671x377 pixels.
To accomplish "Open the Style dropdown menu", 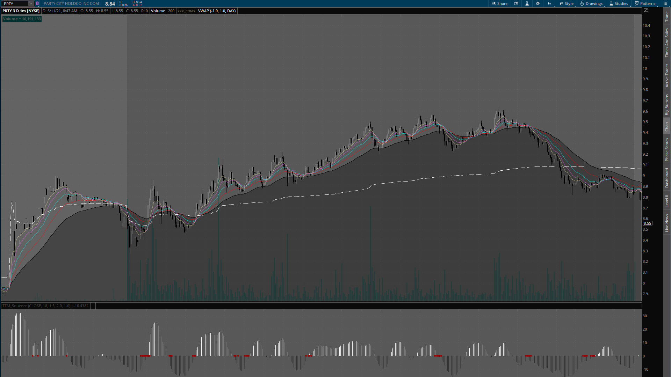I will [567, 3].
